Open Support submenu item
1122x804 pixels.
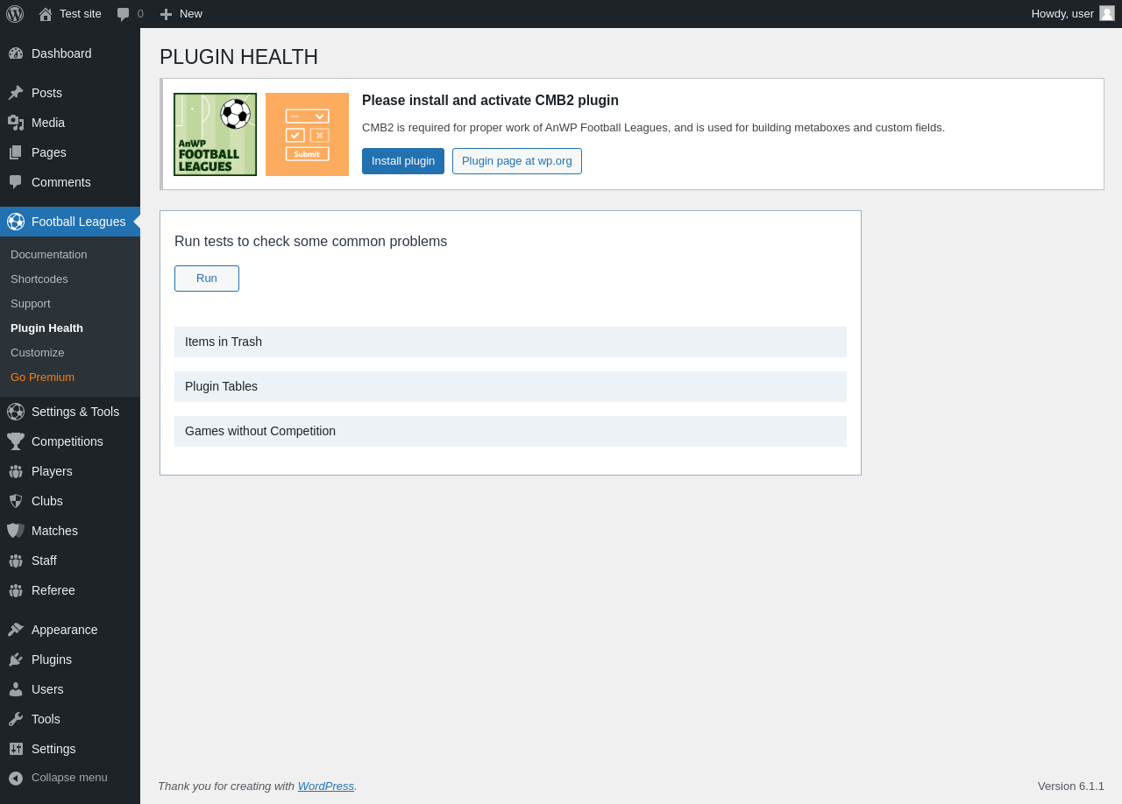31,304
